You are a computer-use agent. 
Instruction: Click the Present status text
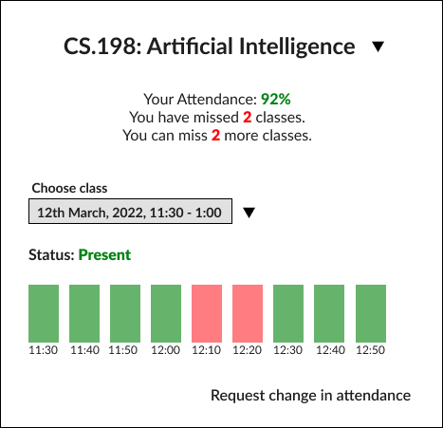coord(104,255)
